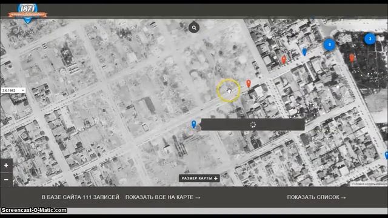The width and height of the screenshot is (388, 218).
Task: Click the blue cluster marker labeled 8
Action: coord(329,45)
